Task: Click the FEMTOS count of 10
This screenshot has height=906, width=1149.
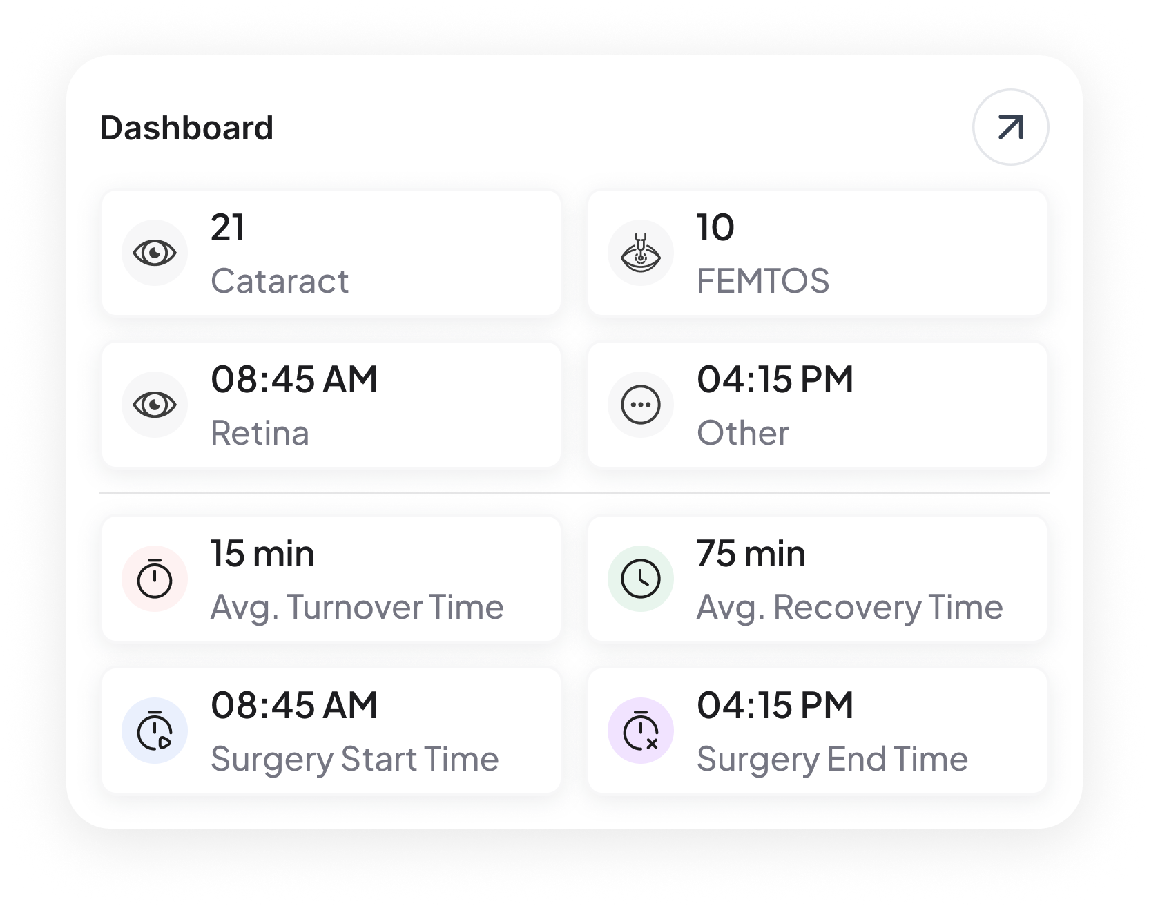Action: pos(715,227)
